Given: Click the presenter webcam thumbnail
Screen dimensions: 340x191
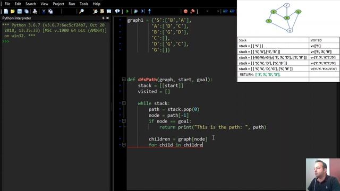Looking at the screenshot, I should 323,175.
